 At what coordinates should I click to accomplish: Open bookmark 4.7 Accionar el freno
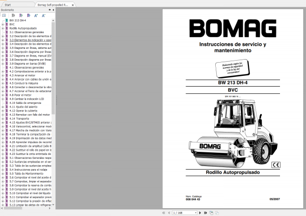pos(30,91)
